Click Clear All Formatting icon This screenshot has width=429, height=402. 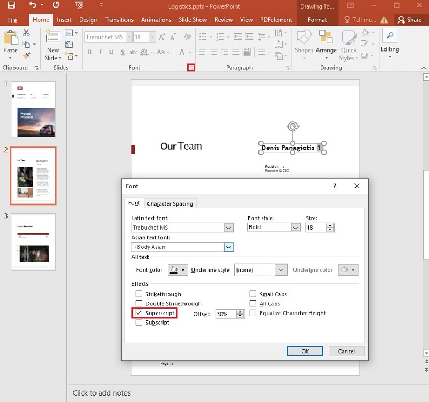click(x=188, y=36)
